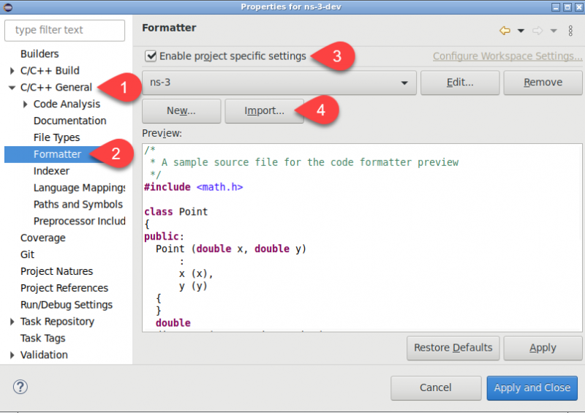Expand the Validation tree node
This screenshot has width=585, height=413.
(12, 355)
